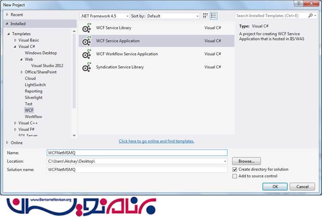Click the template tree scroll up arrow

coord(74,31)
